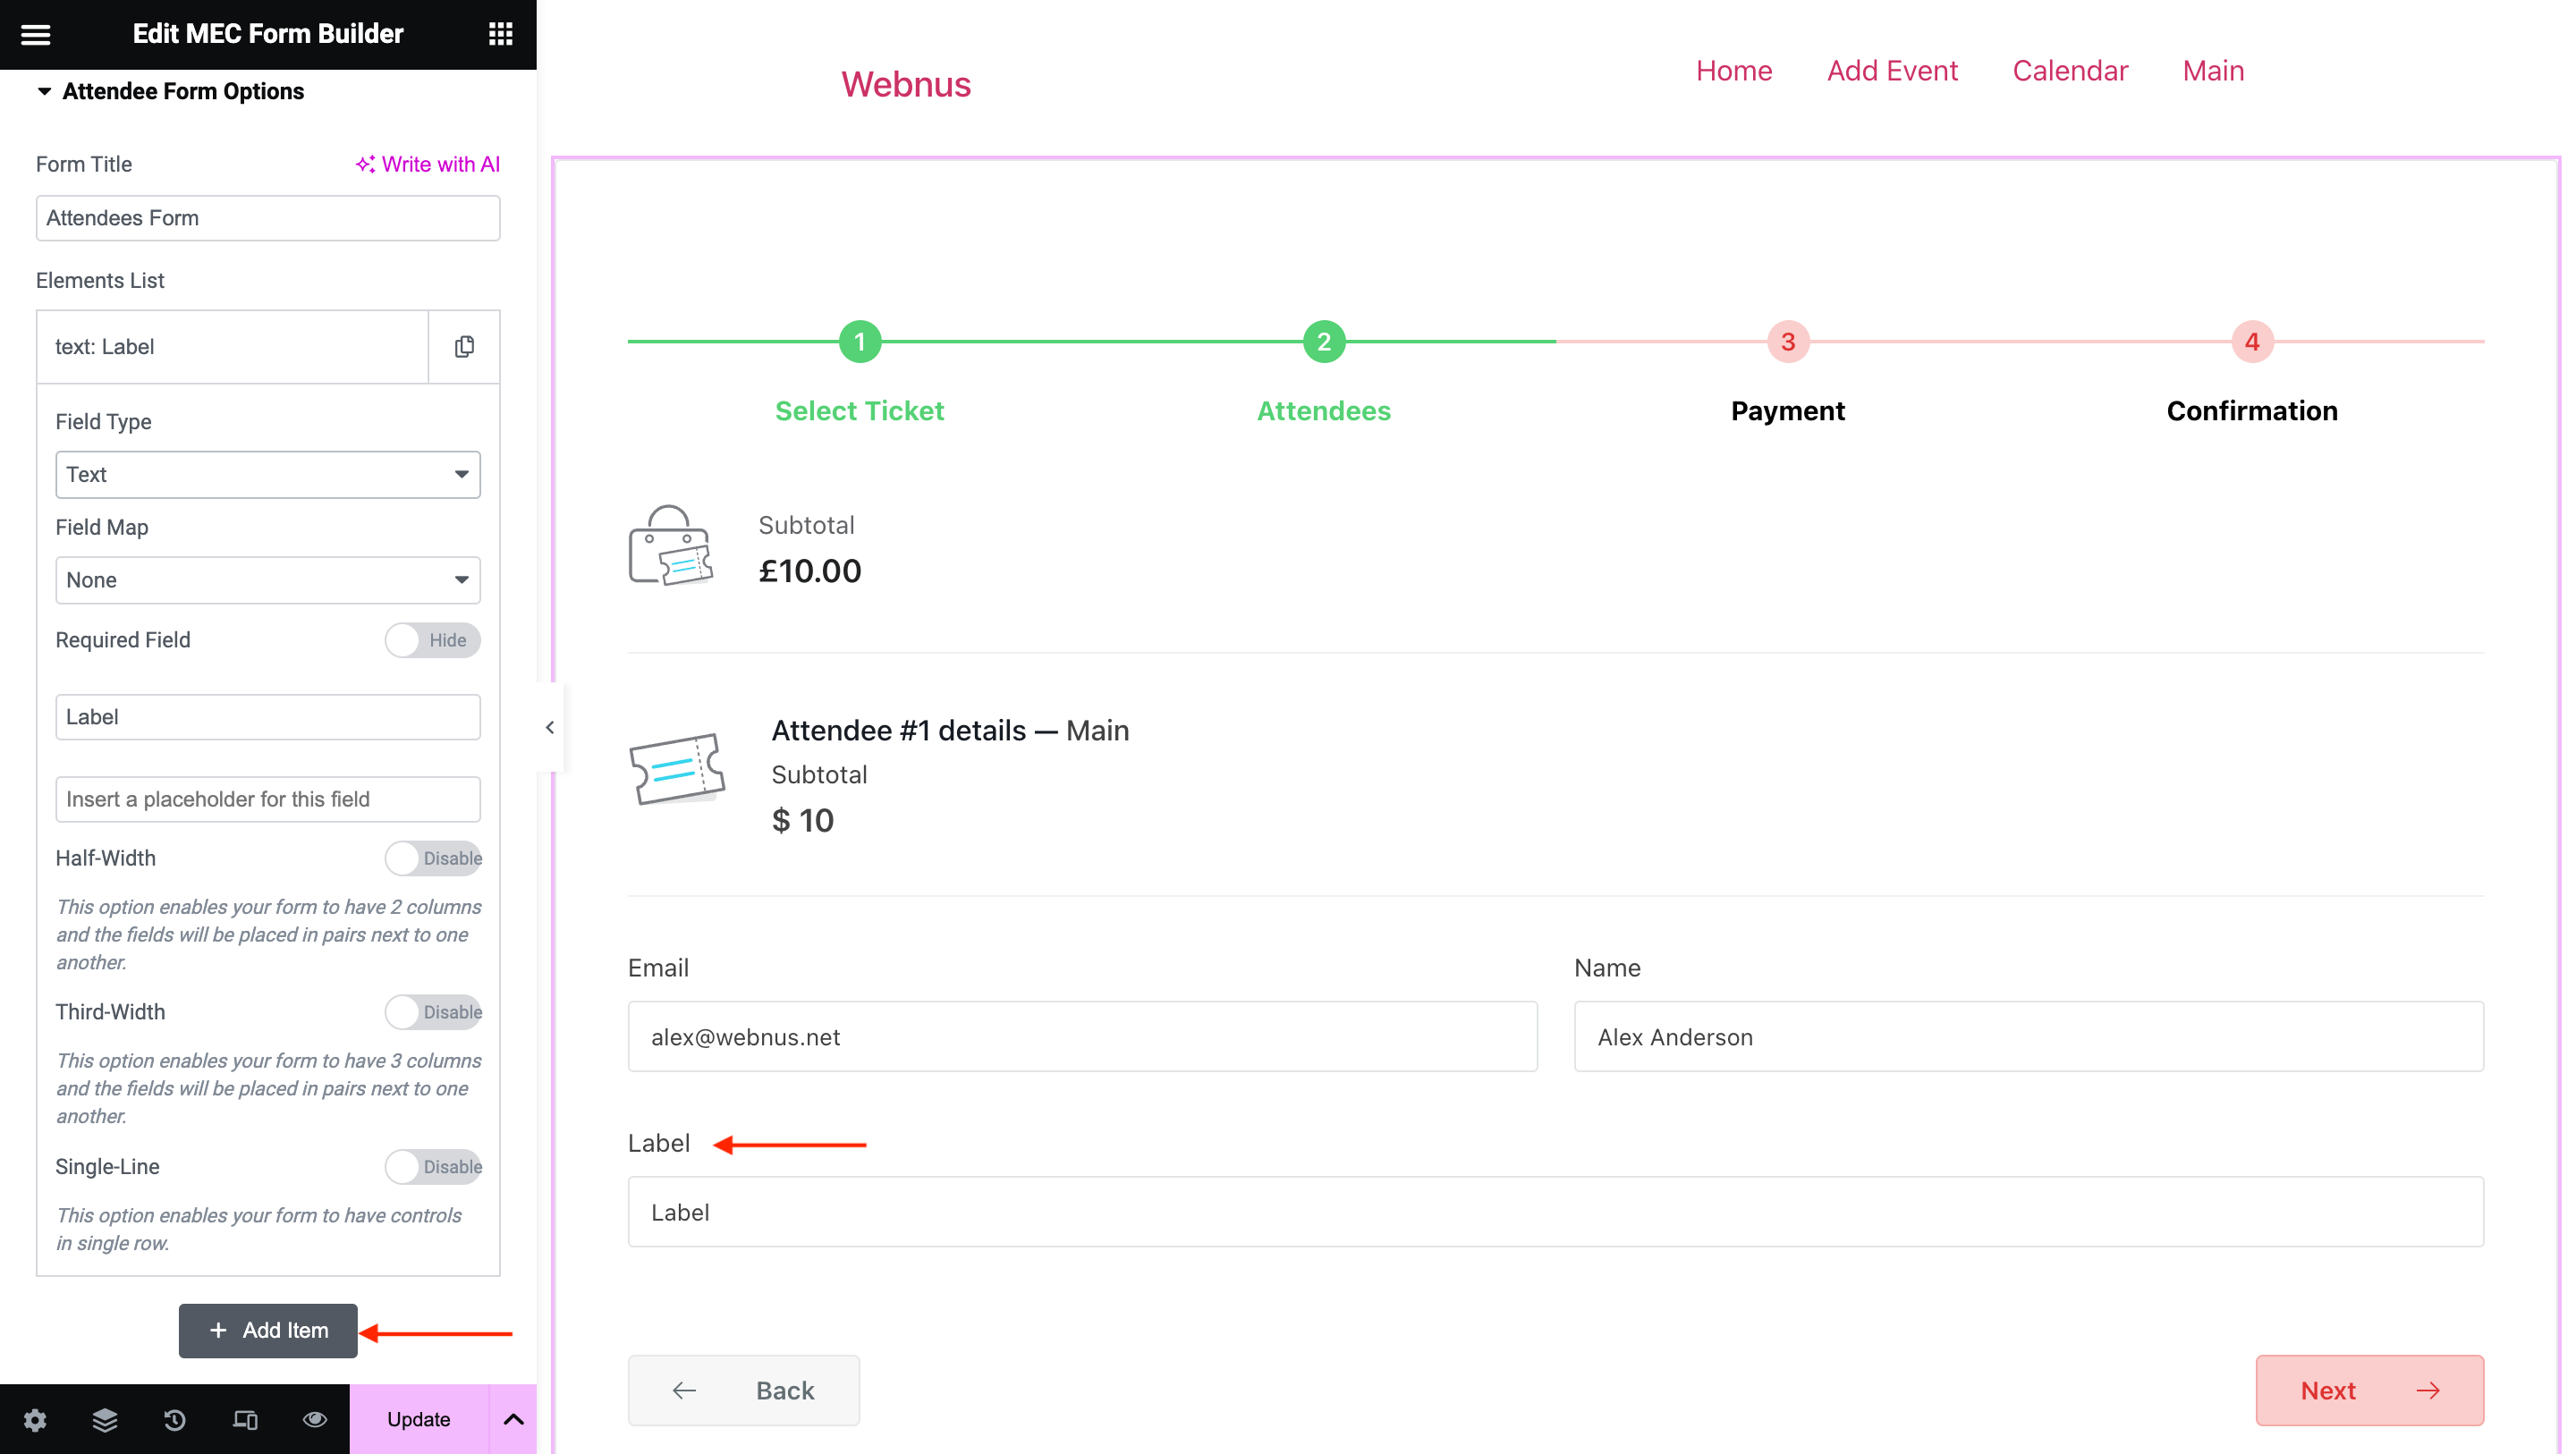The width and height of the screenshot is (2576, 1454).
Task: Click the Next button
Action: click(2368, 1390)
